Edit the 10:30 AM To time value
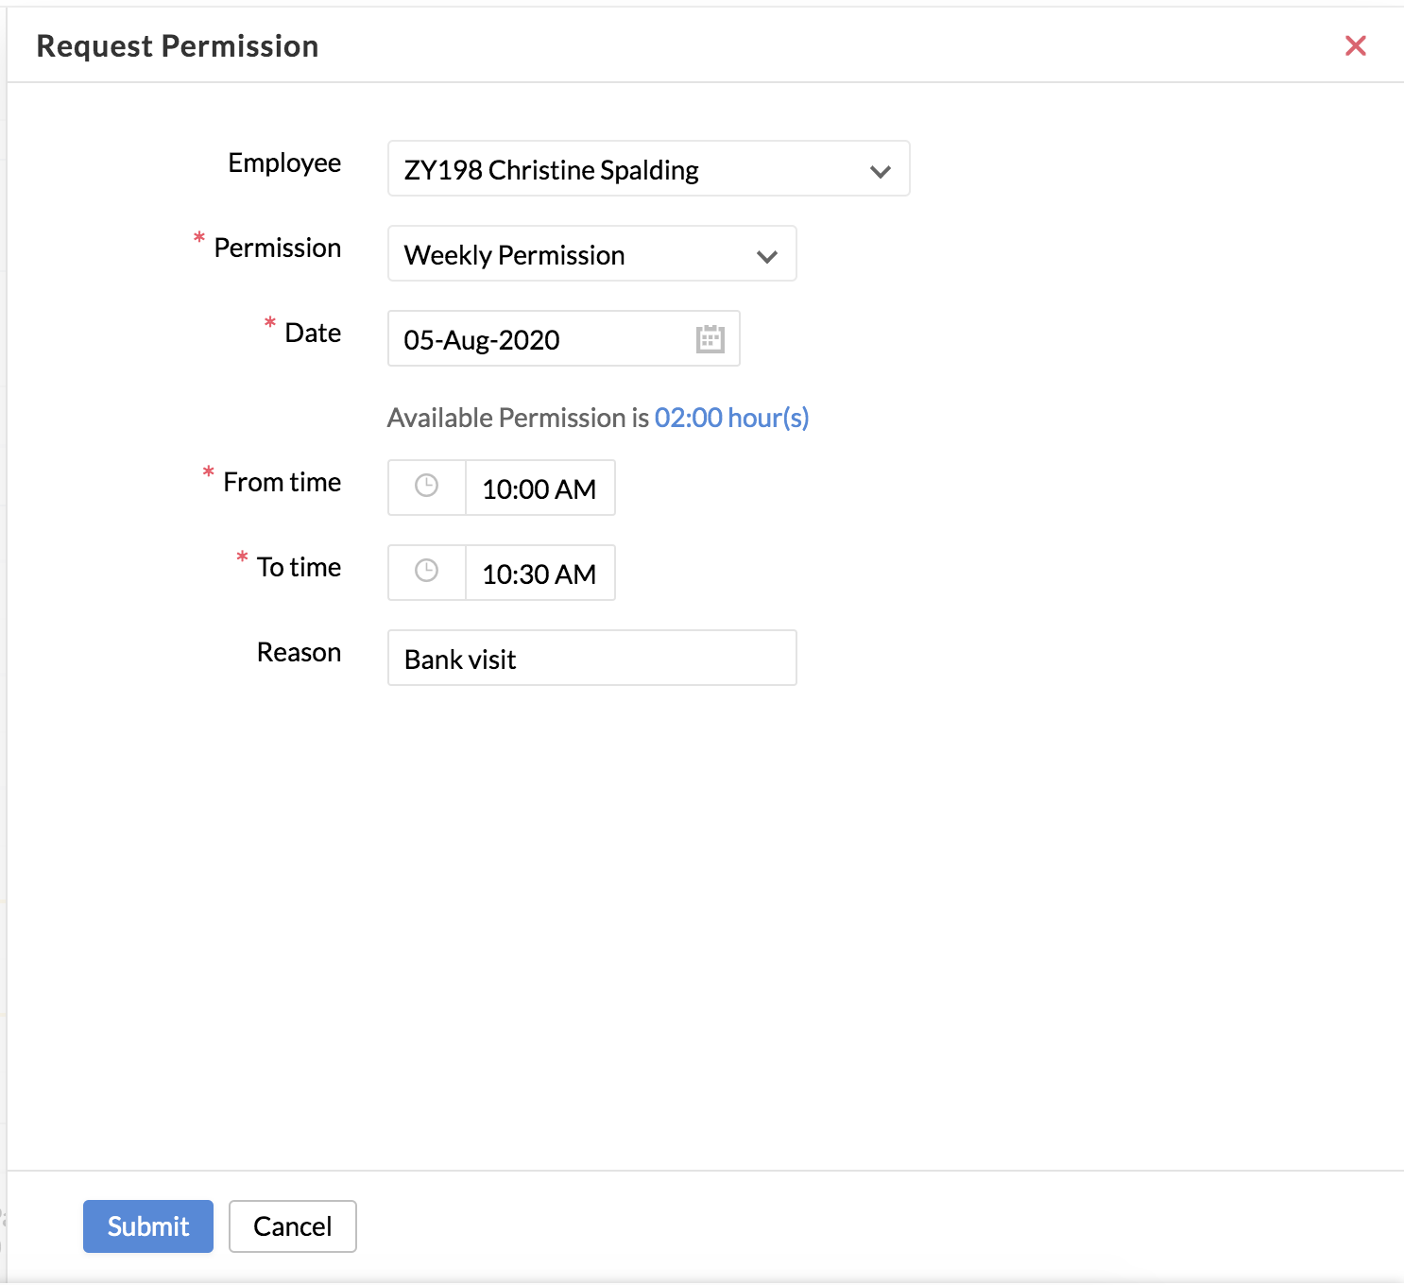This screenshot has width=1404, height=1285. click(539, 574)
